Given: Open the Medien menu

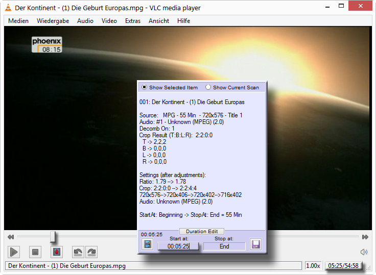Looking at the screenshot, I should [18, 21].
